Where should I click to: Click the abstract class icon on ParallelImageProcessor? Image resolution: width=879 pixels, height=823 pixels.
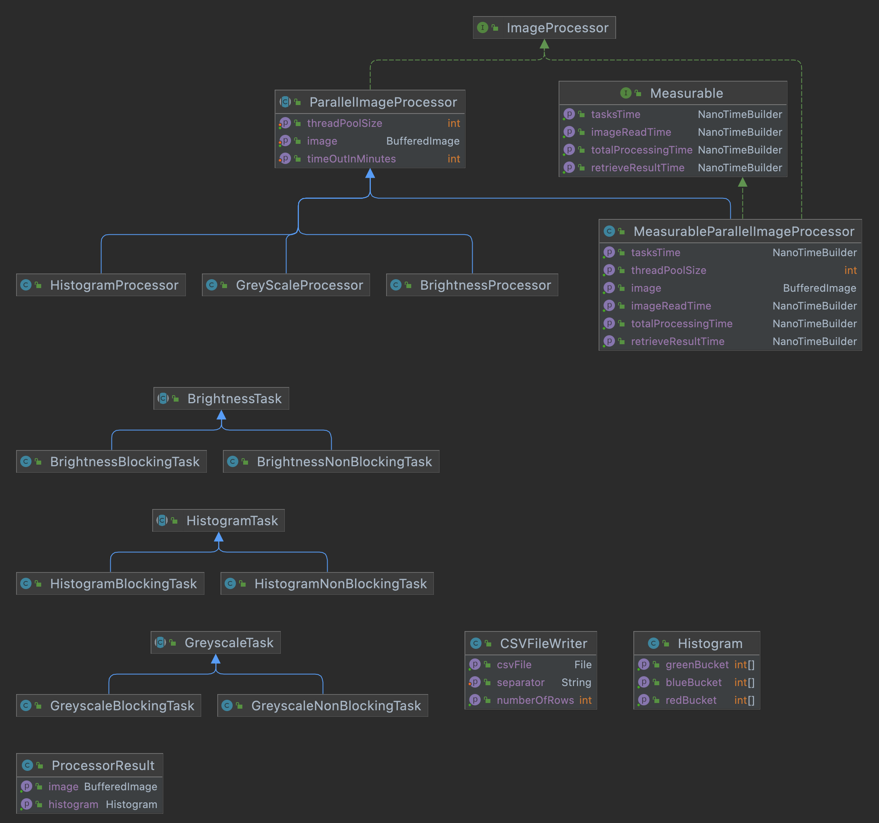point(286,102)
